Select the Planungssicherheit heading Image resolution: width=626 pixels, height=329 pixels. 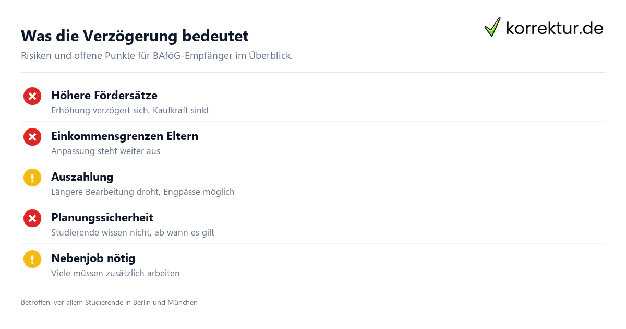tap(102, 217)
